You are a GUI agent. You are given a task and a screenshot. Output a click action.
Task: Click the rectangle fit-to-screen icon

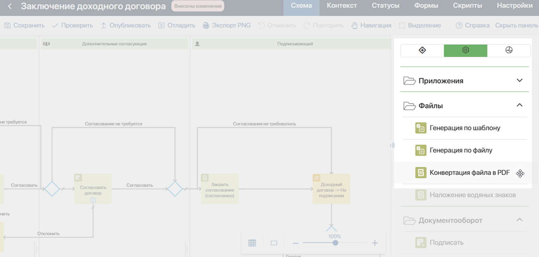click(x=274, y=243)
